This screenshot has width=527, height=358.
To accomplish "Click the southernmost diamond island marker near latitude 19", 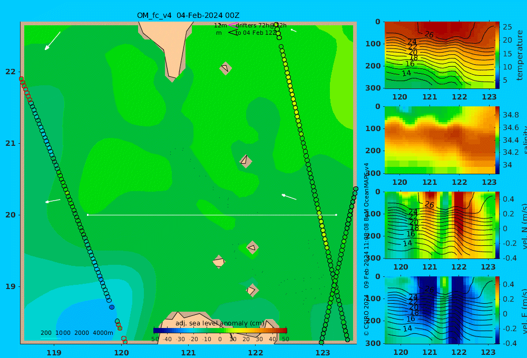I will (252, 290).
